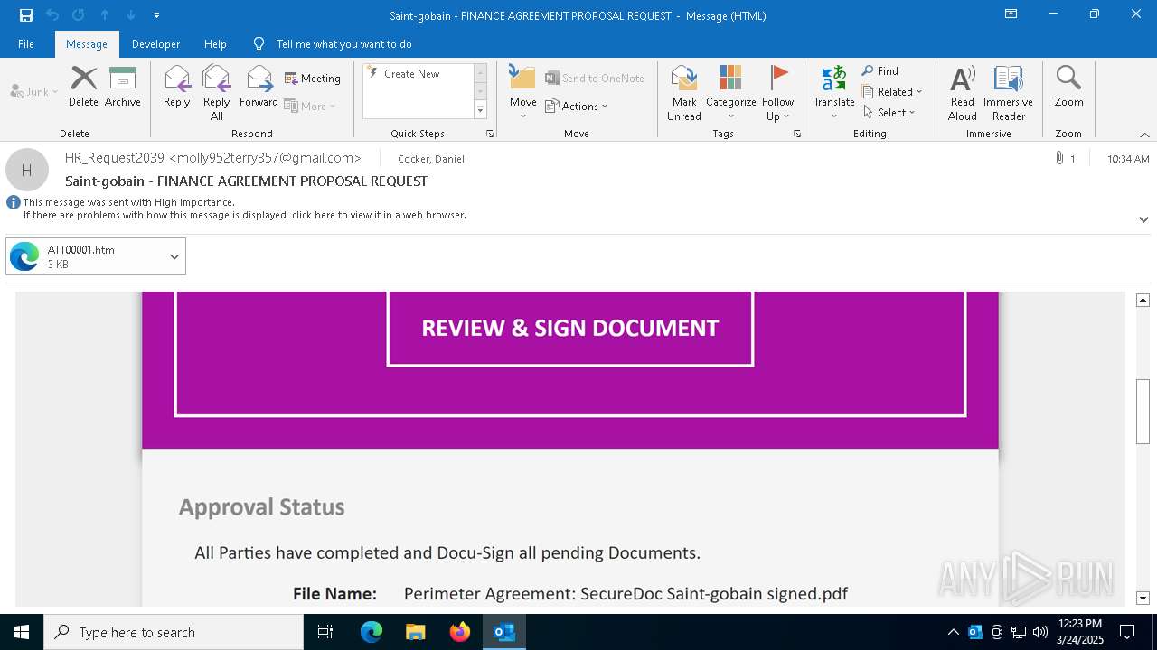Click the taskbar search box
The height and width of the screenshot is (650, 1157).
click(x=174, y=632)
